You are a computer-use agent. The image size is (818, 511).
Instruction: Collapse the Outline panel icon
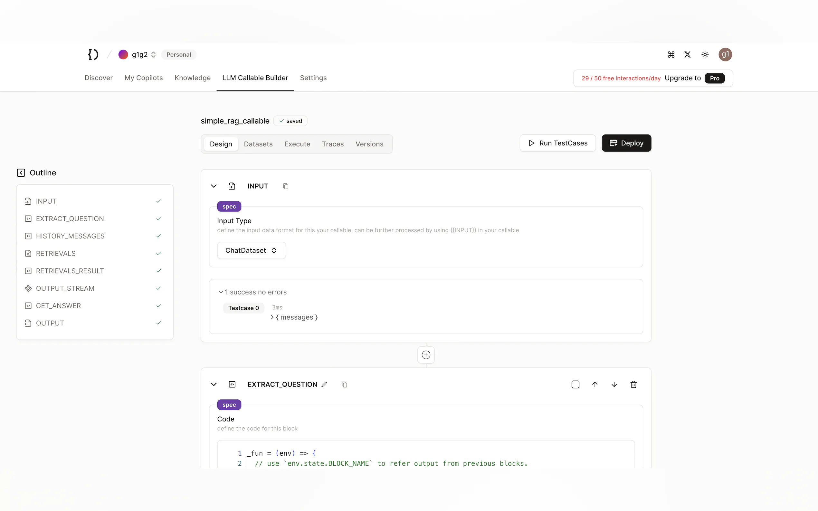[x=21, y=173]
